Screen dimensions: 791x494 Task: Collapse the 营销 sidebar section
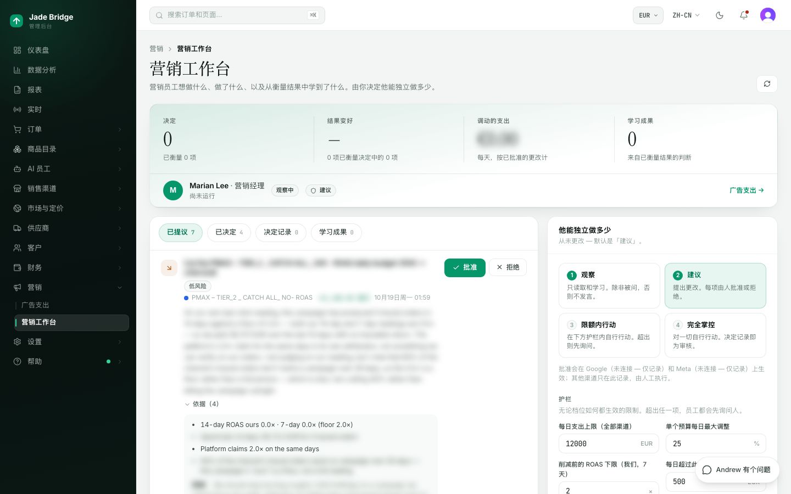[x=68, y=287]
